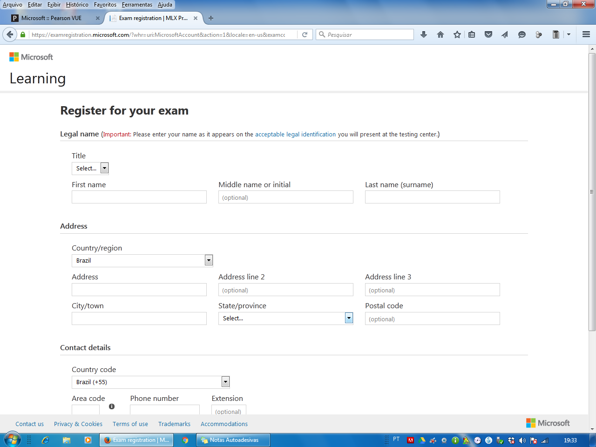Screen dimensions: 596x447
Task: Click the PT language indicator on taskbar
Action: click(x=396, y=439)
